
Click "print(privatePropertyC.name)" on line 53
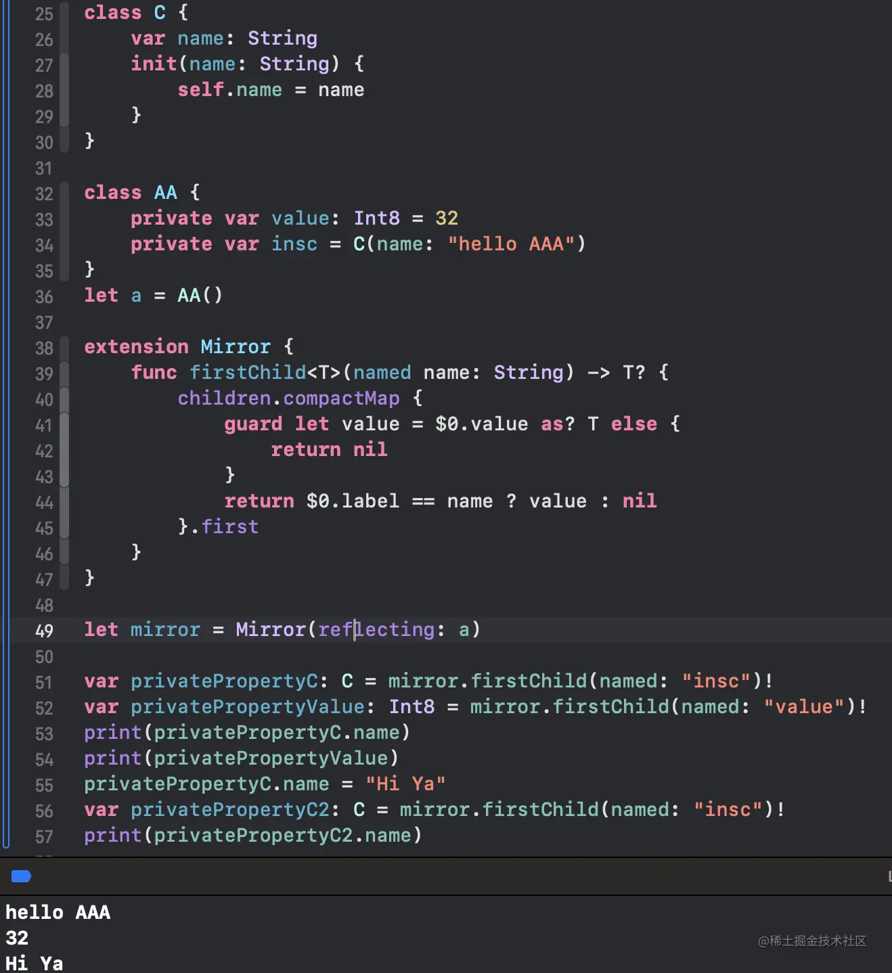(x=247, y=733)
